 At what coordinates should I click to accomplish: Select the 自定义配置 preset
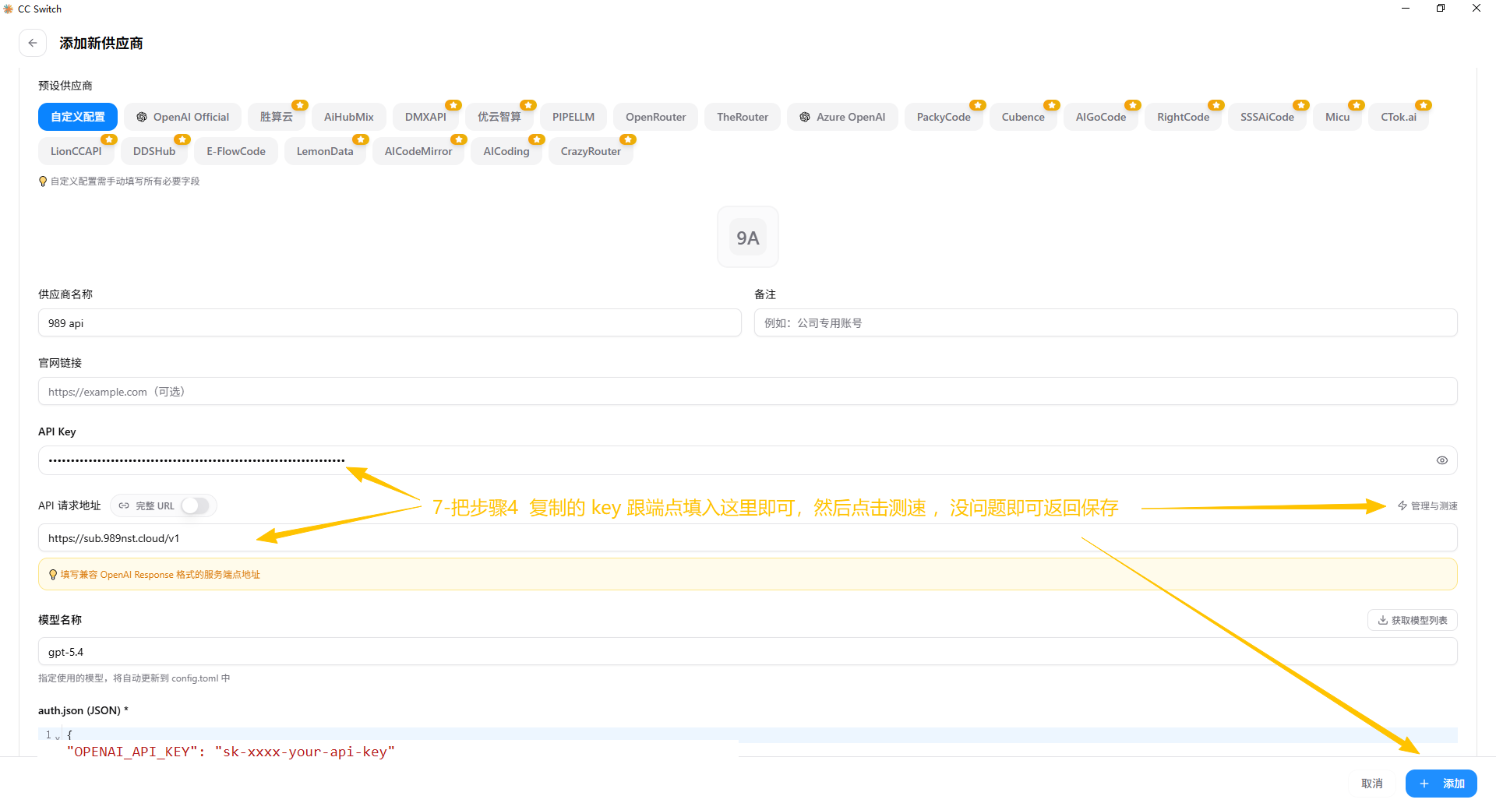78,117
